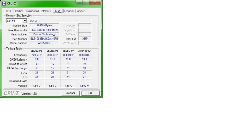Click the JEDEC #5 column header
Screen dimensions: 236x132
click(37, 51)
